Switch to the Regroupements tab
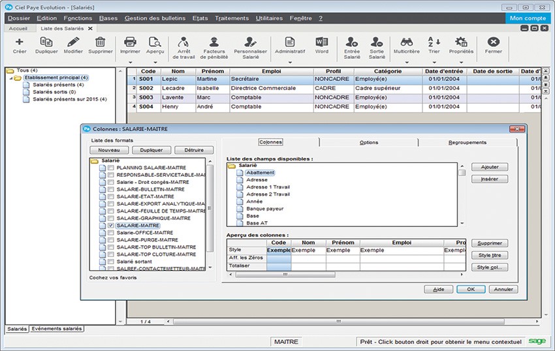 pyautogui.click(x=467, y=142)
